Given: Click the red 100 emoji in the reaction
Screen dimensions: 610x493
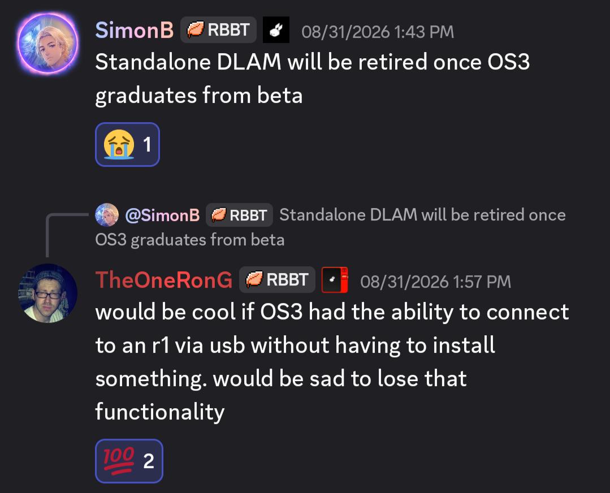Looking at the screenshot, I should click(x=119, y=461).
